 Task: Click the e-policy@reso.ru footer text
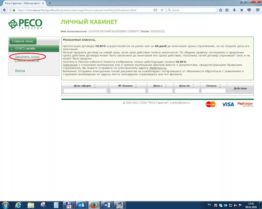coord(180,103)
